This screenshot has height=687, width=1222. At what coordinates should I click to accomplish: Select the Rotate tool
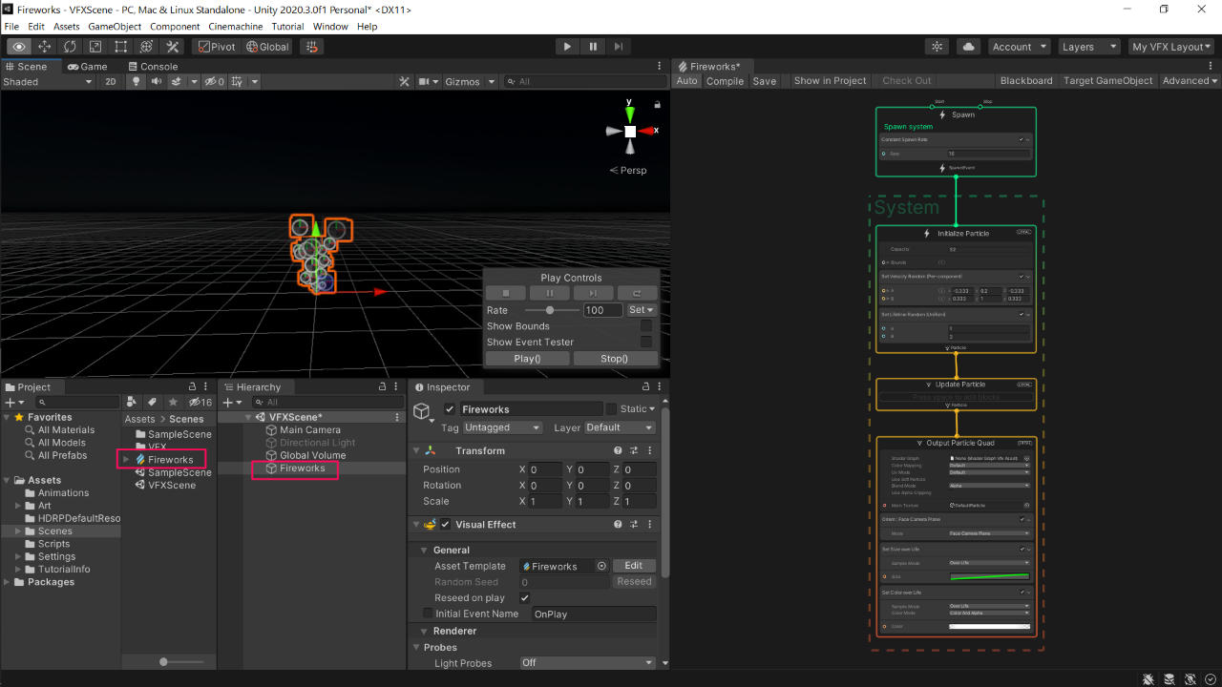coord(70,47)
